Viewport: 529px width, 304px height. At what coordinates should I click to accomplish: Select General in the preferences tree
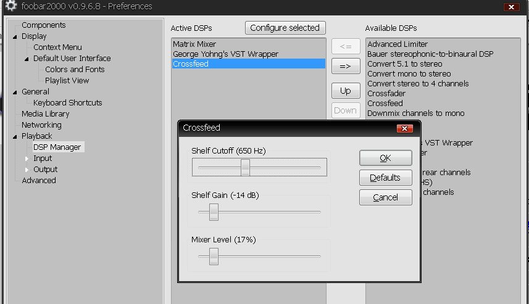coord(35,92)
